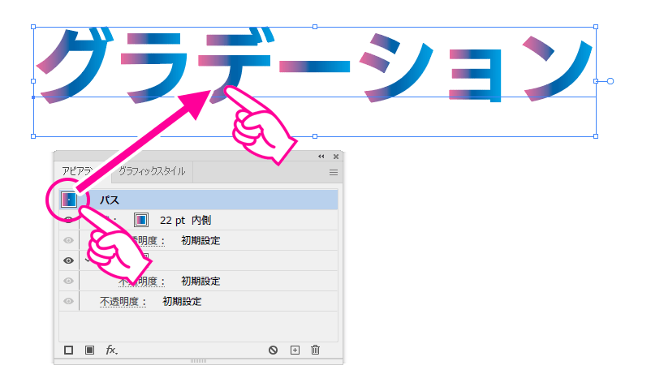Toggle visibility eye of fill opacity row

point(68,281)
